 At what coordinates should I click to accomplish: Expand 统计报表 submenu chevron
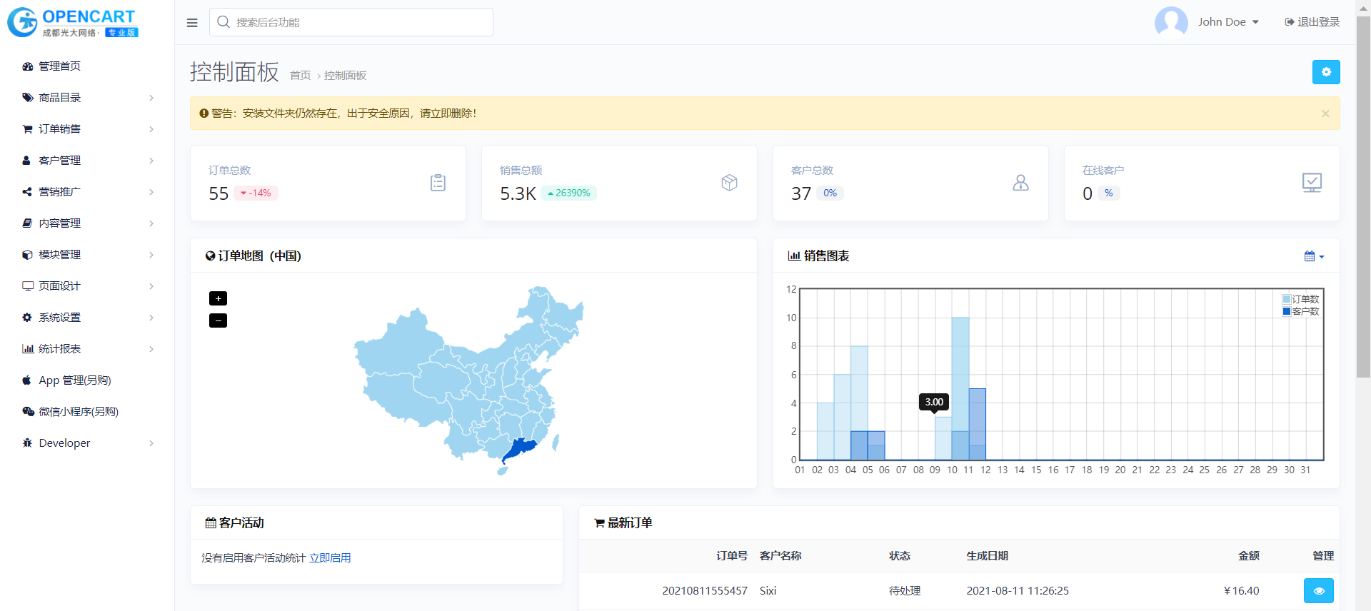pyautogui.click(x=151, y=349)
